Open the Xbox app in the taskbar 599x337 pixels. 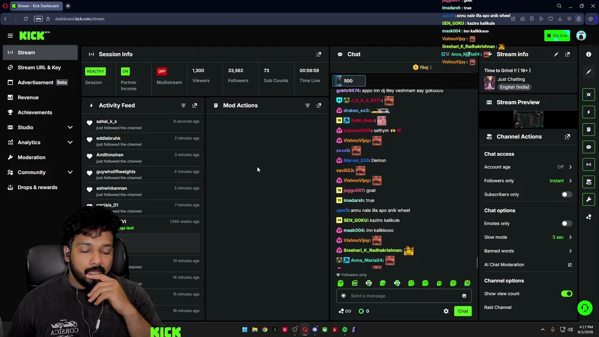point(325,330)
